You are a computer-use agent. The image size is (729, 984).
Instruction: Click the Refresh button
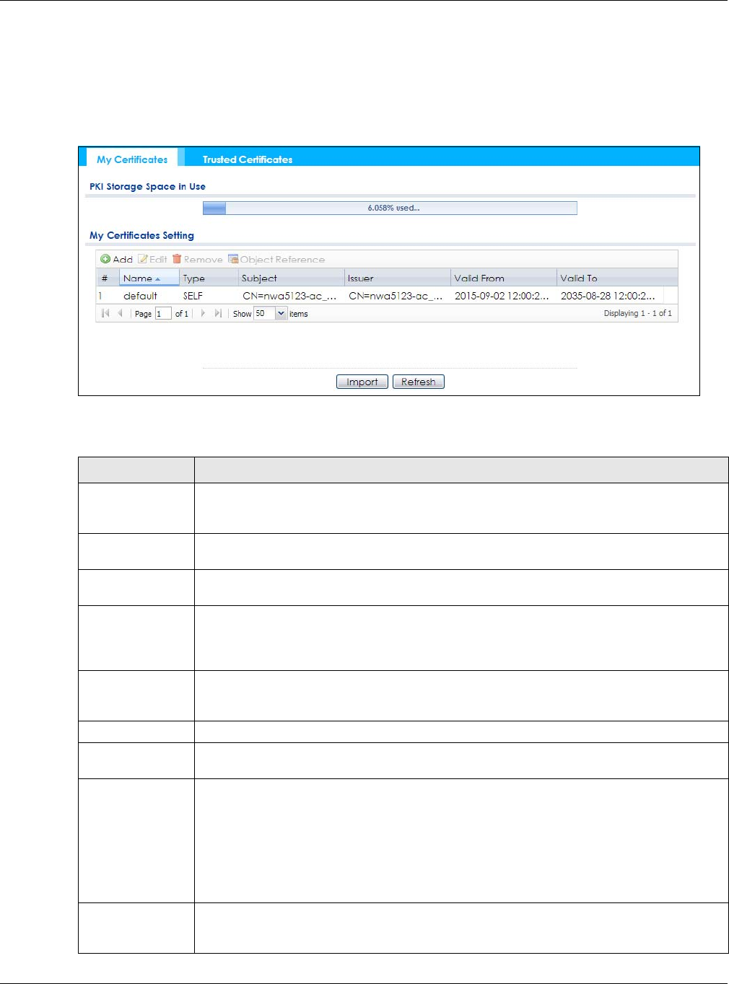pyautogui.click(x=419, y=382)
